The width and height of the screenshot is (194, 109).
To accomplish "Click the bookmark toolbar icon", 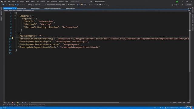I will (100, 5).
